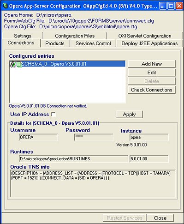184x224 pixels.
Task: Select the SCHEMA_0 - Opera V5.0.01.01 entry
Action: (x=67, y=64)
